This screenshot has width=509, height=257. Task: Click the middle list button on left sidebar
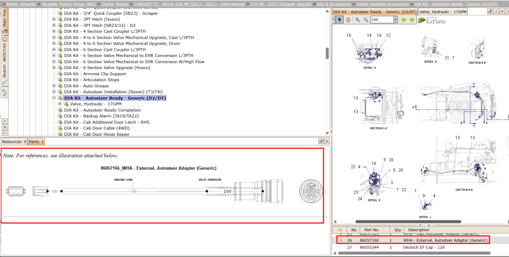(x=5, y=127)
